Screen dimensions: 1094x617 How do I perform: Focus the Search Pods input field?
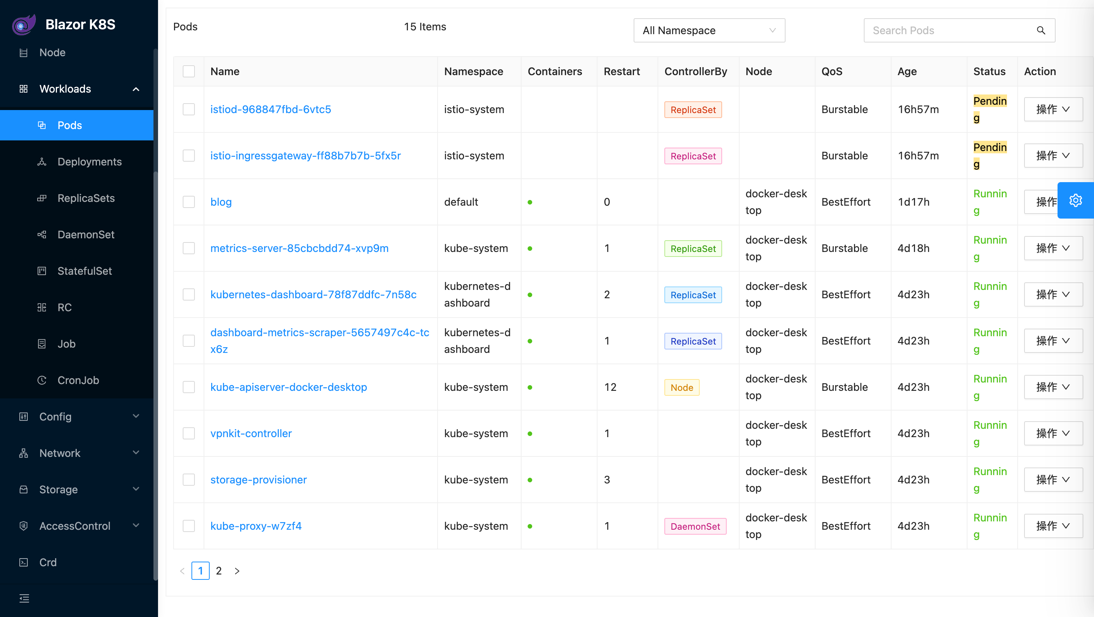[947, 31]
